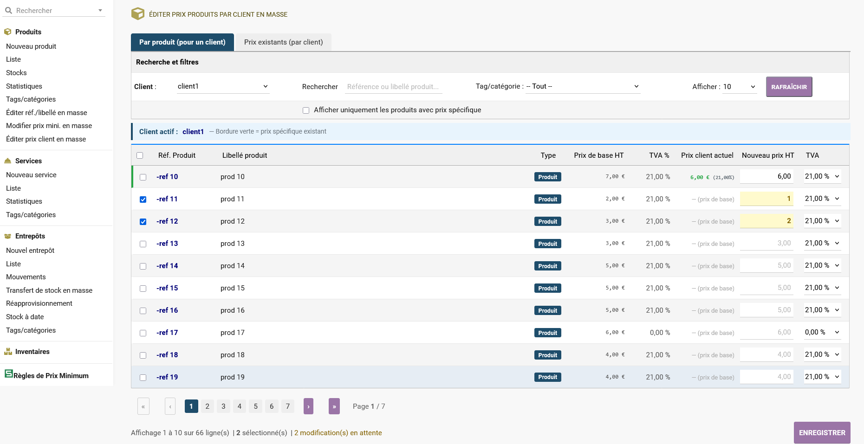Open Transfert de stock en masse menu item
This screenshot has height=444, width=864.
(x=49, y=290)
